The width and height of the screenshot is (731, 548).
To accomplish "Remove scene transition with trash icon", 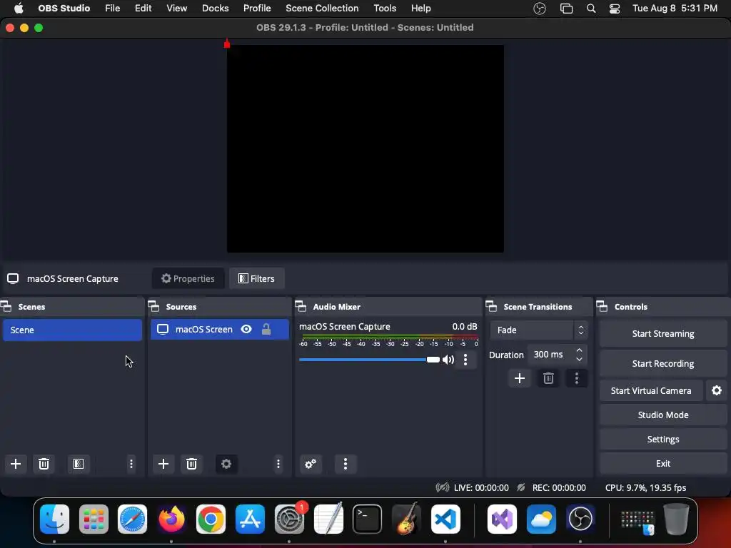I will pos(548,378).
